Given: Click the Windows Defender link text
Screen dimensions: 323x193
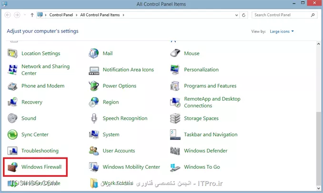Looking at the screenshot, I should click(206, 151).
